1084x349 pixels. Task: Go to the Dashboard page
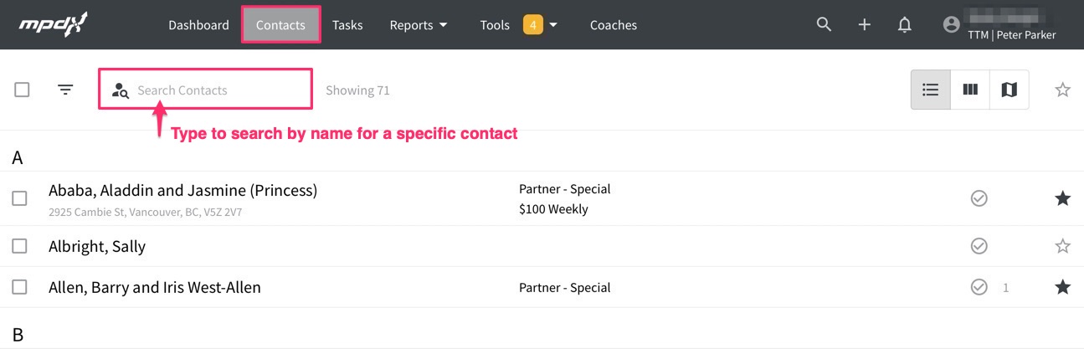click(198, 25)
